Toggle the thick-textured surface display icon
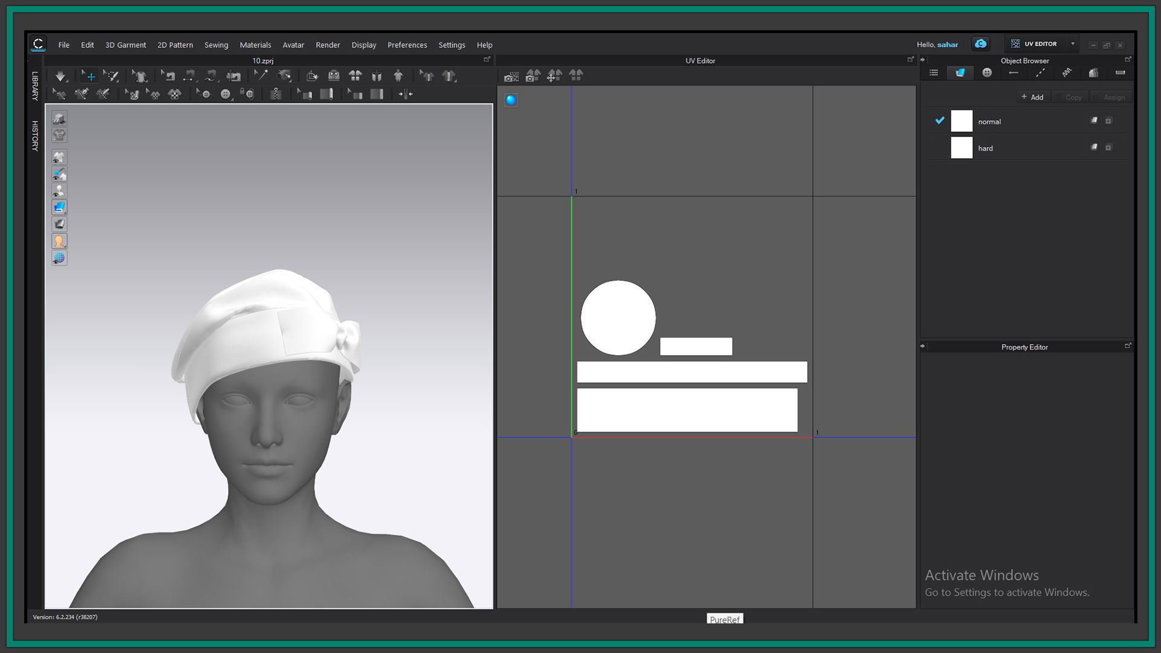The image size is (1161, 653). tap(59, 207)
